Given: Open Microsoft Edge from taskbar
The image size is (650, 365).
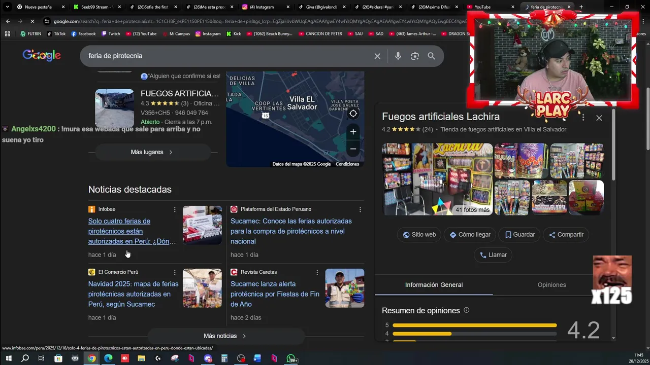Looking at the screenshot, I should 108,358.
